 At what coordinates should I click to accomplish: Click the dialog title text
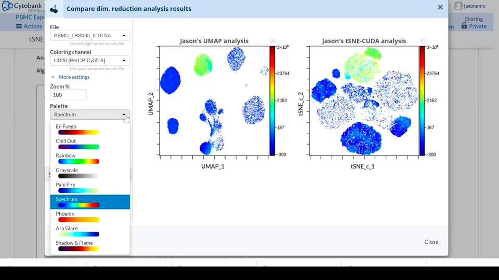(x=129, y=9)
